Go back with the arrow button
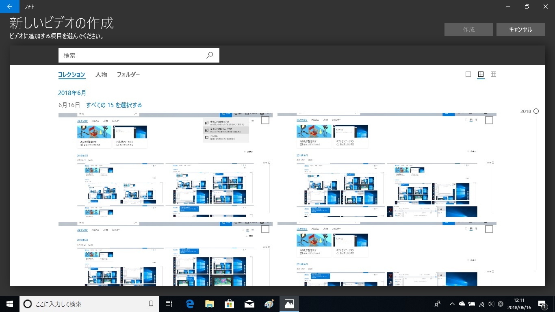This screenshot has width=555, height=312. [10, 6]
